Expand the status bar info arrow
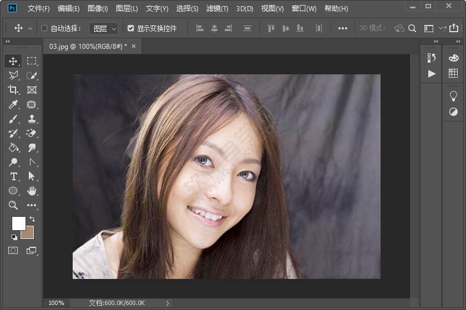Viewport: 466px width, 310px height. tap(168, 303)
